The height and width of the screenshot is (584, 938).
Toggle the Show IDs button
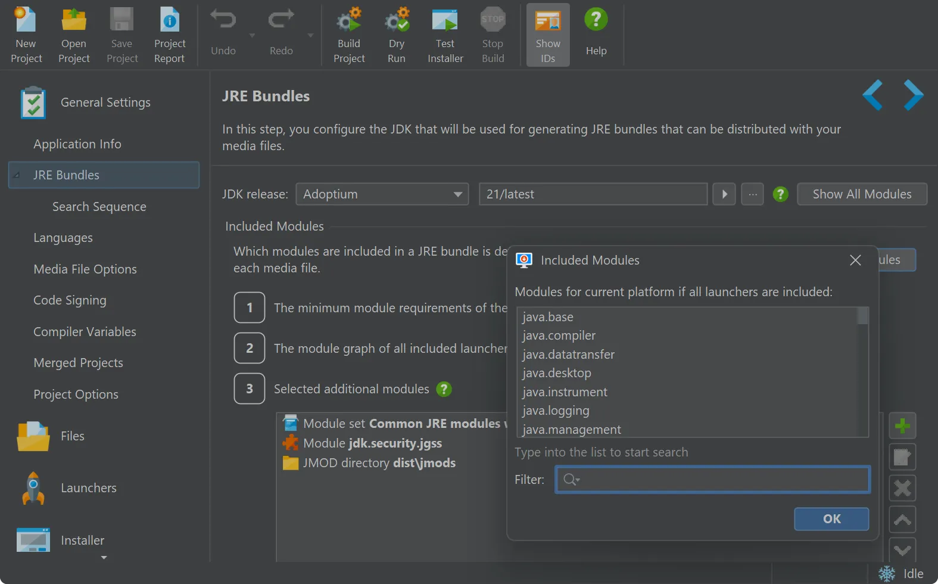pyautogui.click(x=548, y=35)
